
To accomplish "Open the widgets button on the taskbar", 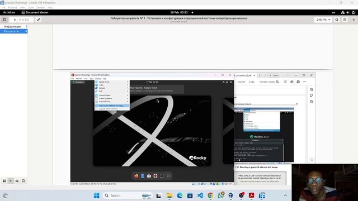I will tap(5, 195).
